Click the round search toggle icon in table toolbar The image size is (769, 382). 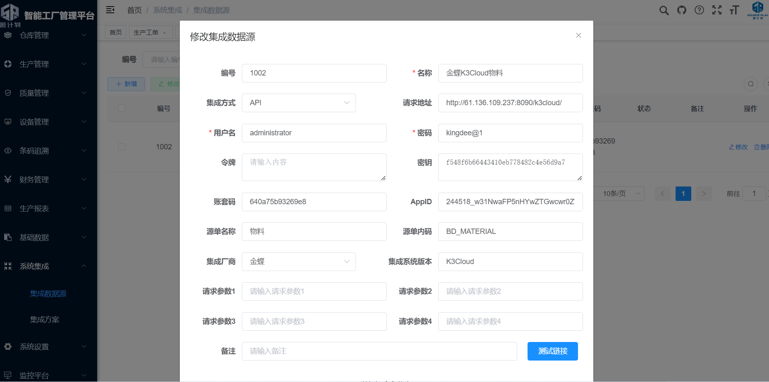(x=750, y=84)
